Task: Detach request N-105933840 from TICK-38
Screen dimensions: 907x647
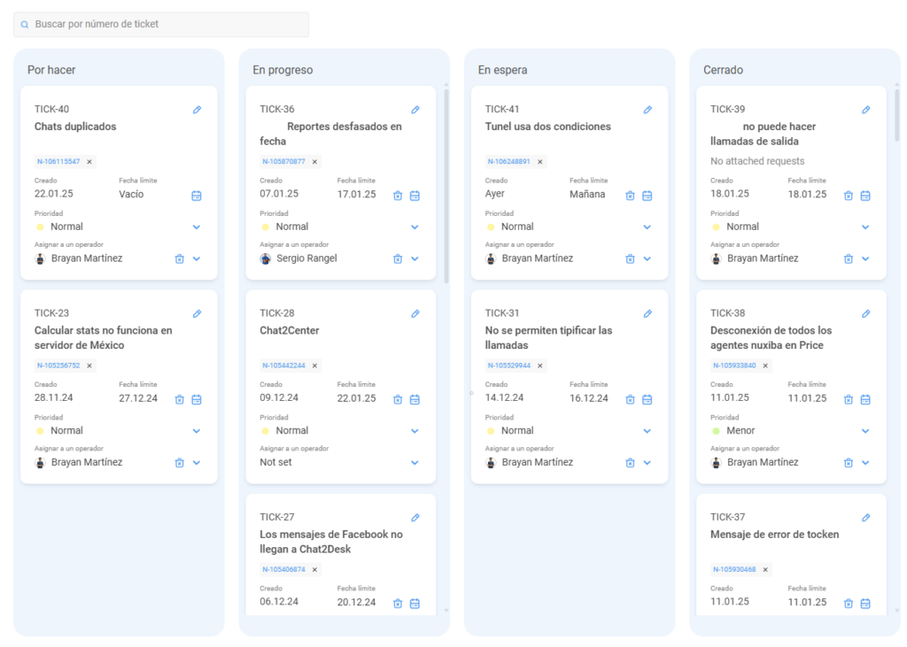Action: pos(765,366)
